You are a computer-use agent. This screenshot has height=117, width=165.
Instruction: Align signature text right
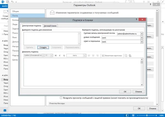pos(97,55)
